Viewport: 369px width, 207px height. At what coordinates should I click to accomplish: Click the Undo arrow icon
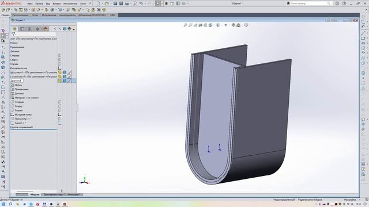[141, 3]
